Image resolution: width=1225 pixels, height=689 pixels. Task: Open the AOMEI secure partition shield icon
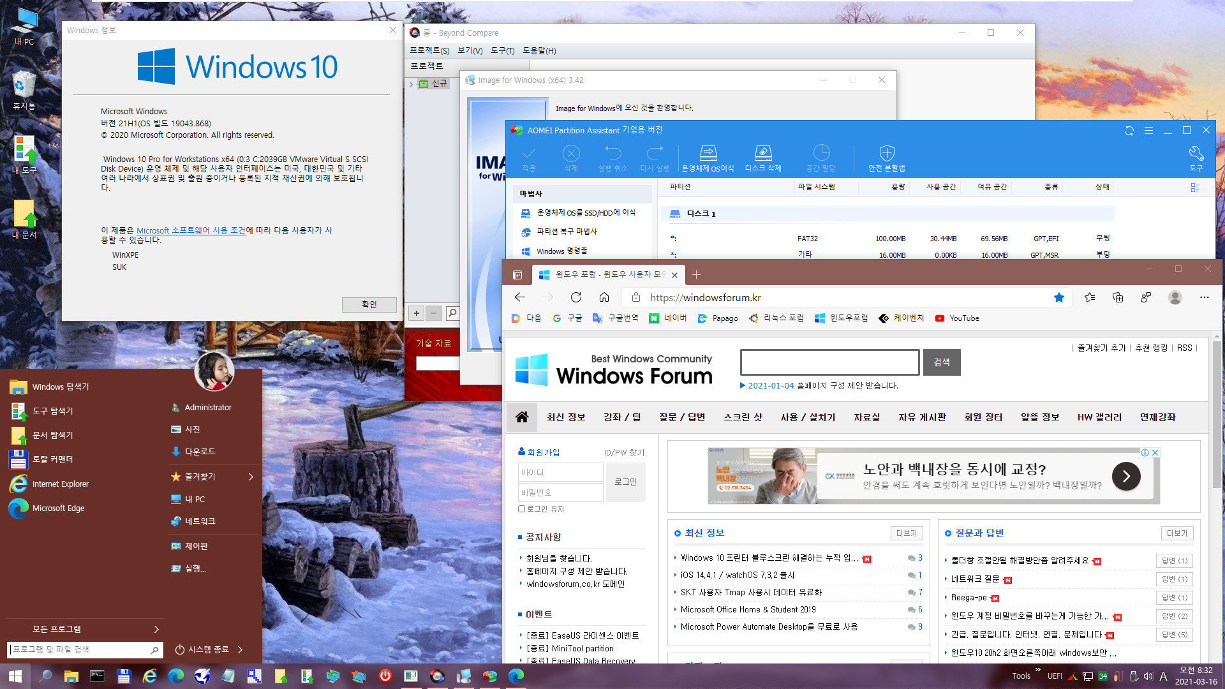[x=887, y=153]
